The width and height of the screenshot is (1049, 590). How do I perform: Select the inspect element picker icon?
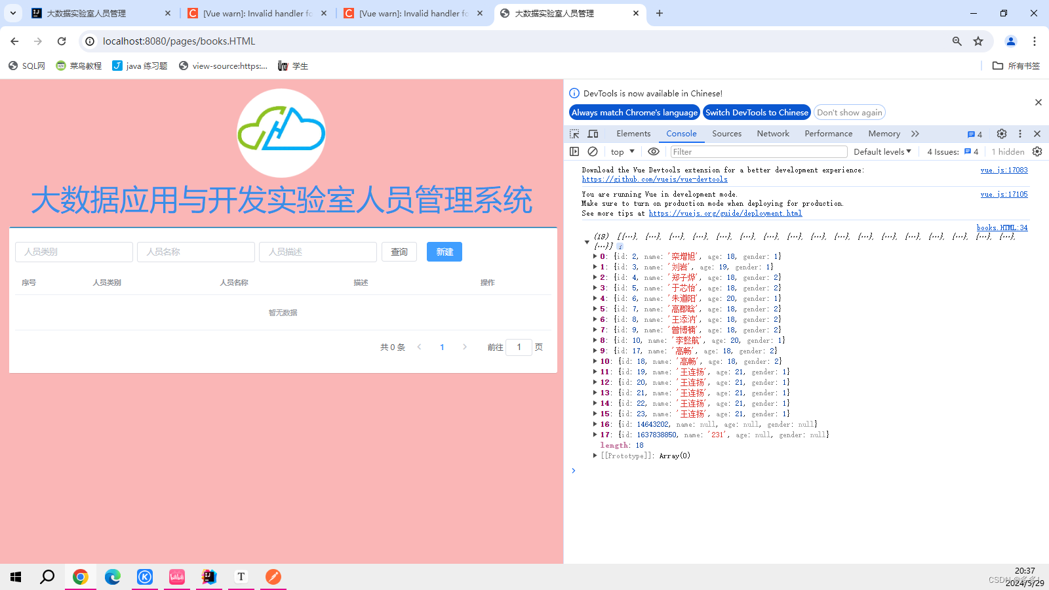tap(574, 134)
